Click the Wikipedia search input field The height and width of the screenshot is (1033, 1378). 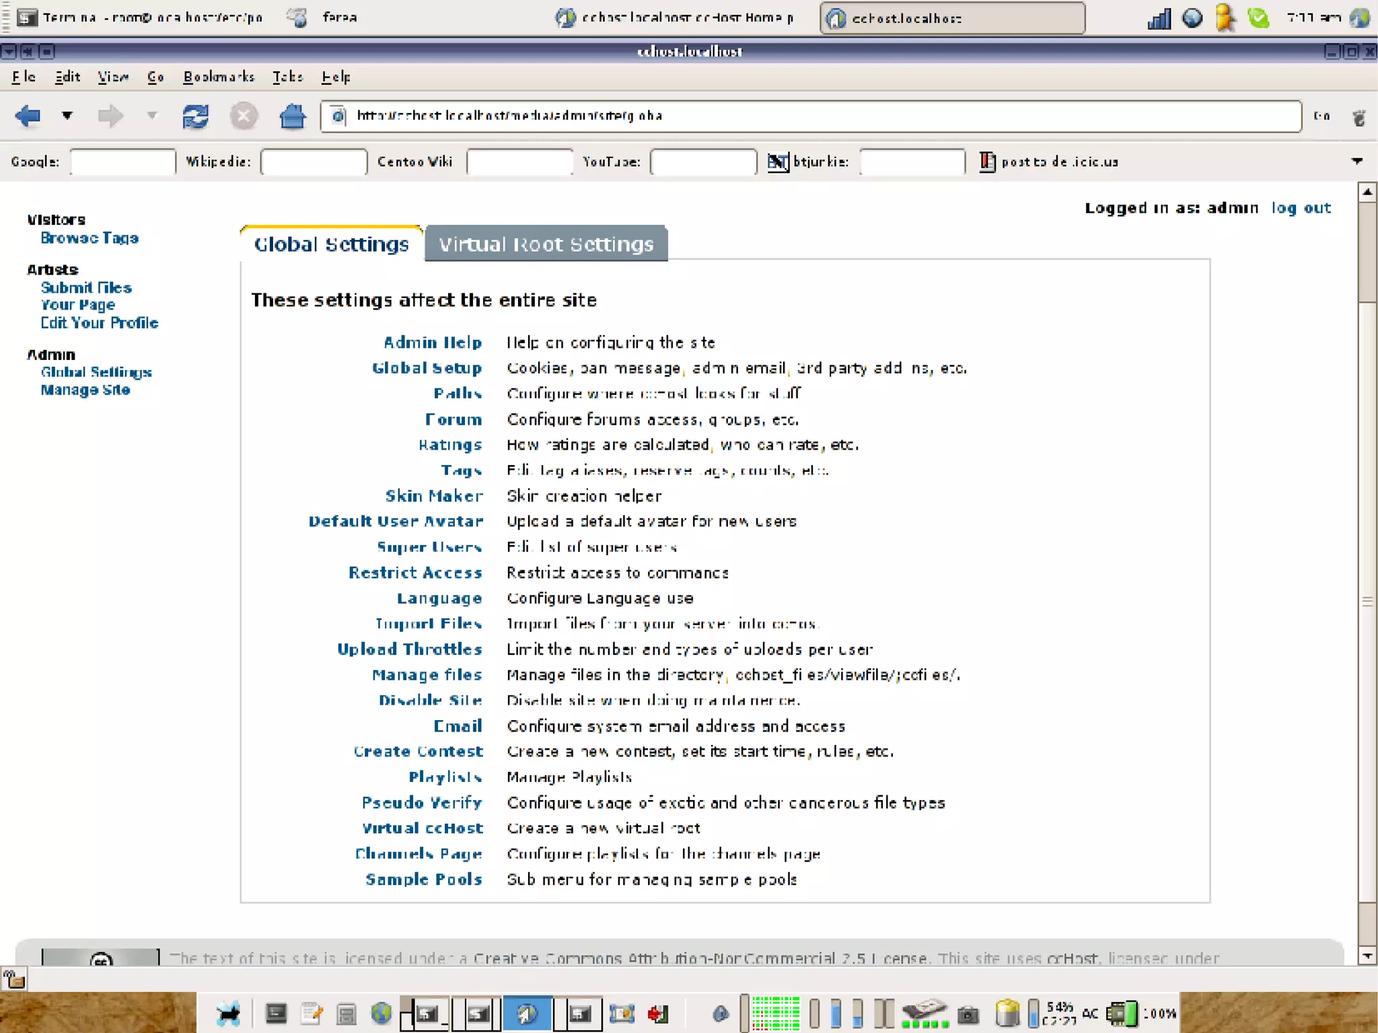314,162
